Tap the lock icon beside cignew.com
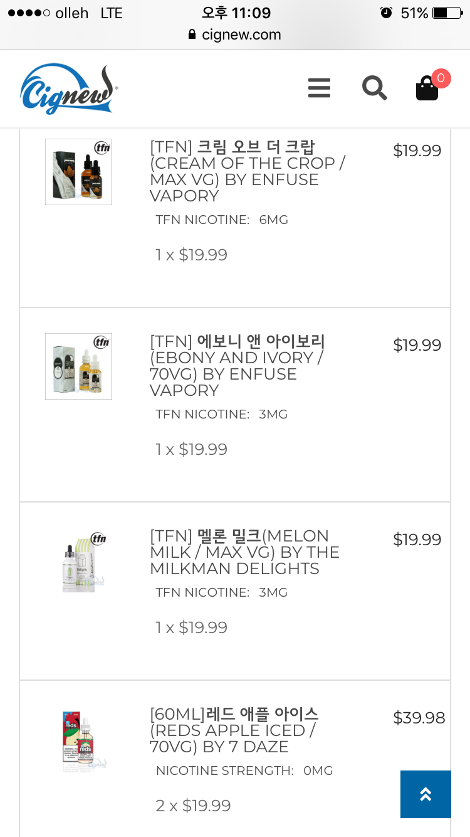Viewport: 470px width, 837px height. (192, 35)
